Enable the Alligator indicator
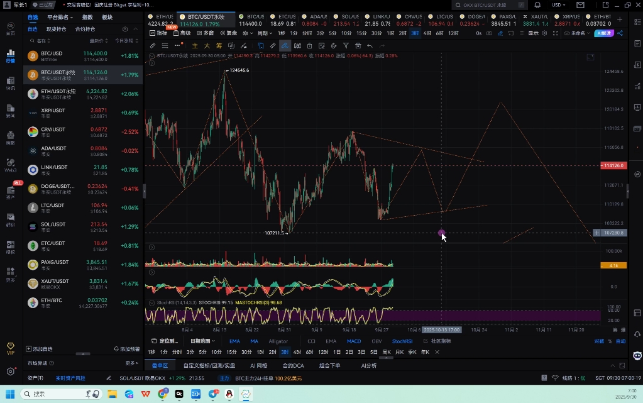The width and height of the screenshot is (643, 403). tap(278, 341)
